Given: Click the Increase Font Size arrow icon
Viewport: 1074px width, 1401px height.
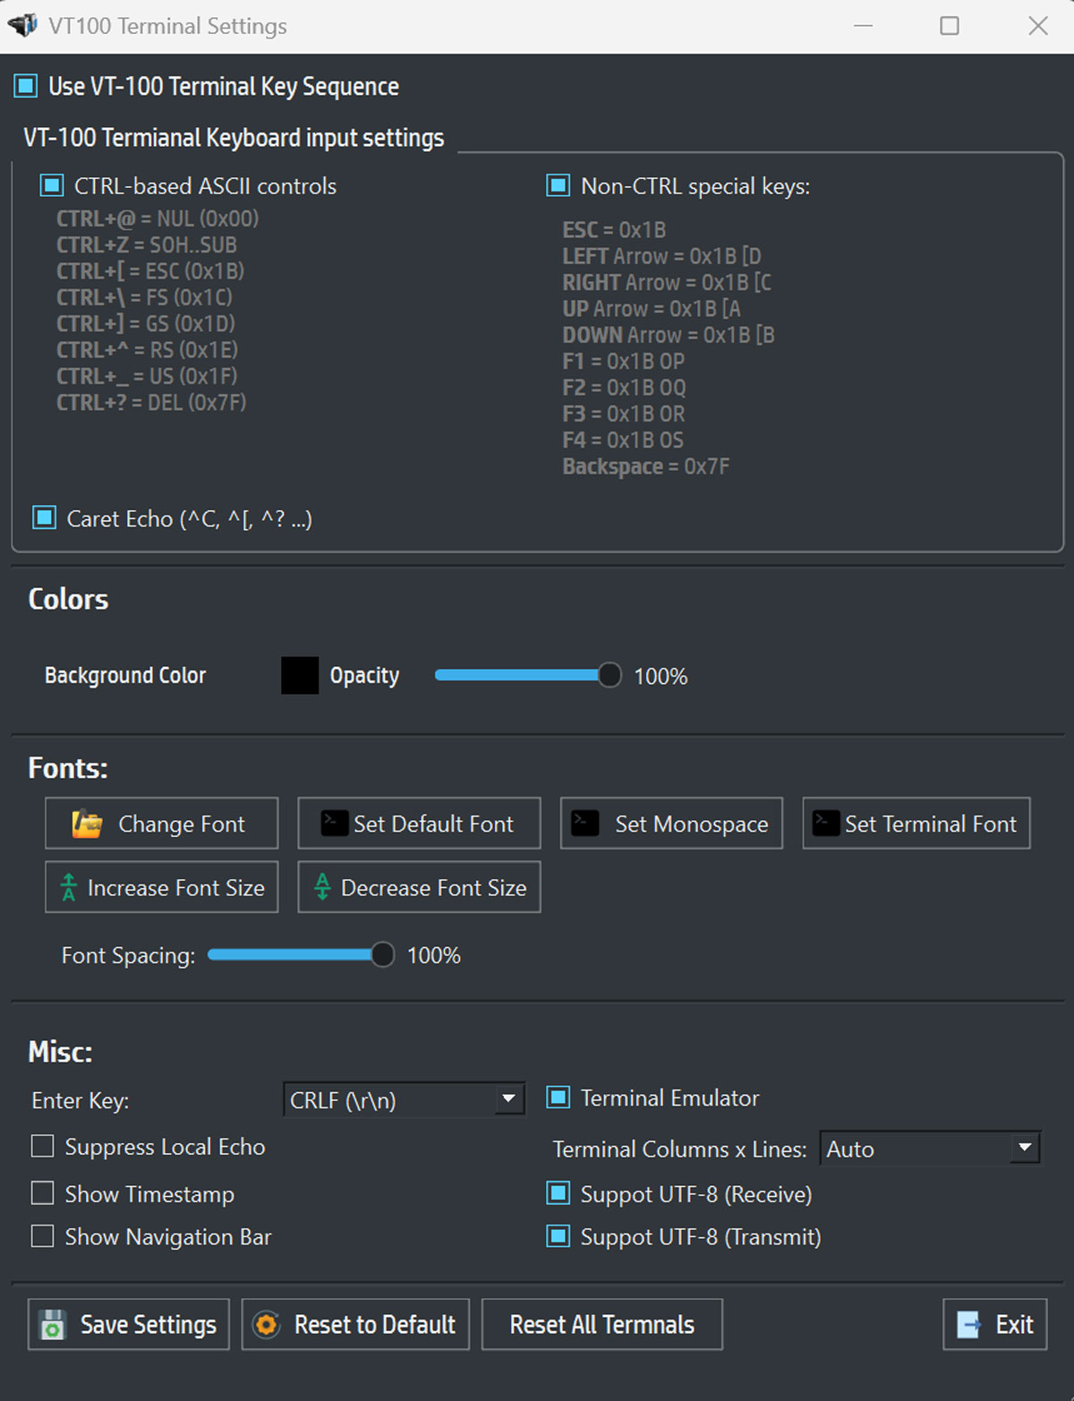Looking at the screenshot, I should tap(68, 887).
